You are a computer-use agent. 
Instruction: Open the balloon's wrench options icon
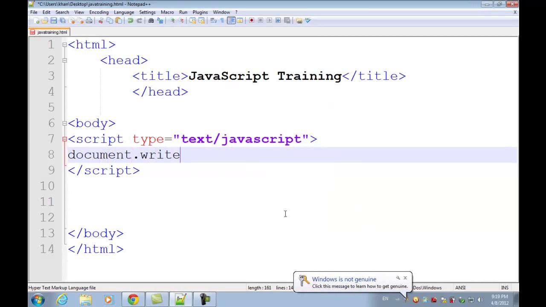pyautogui.click(x=398, y=278)
